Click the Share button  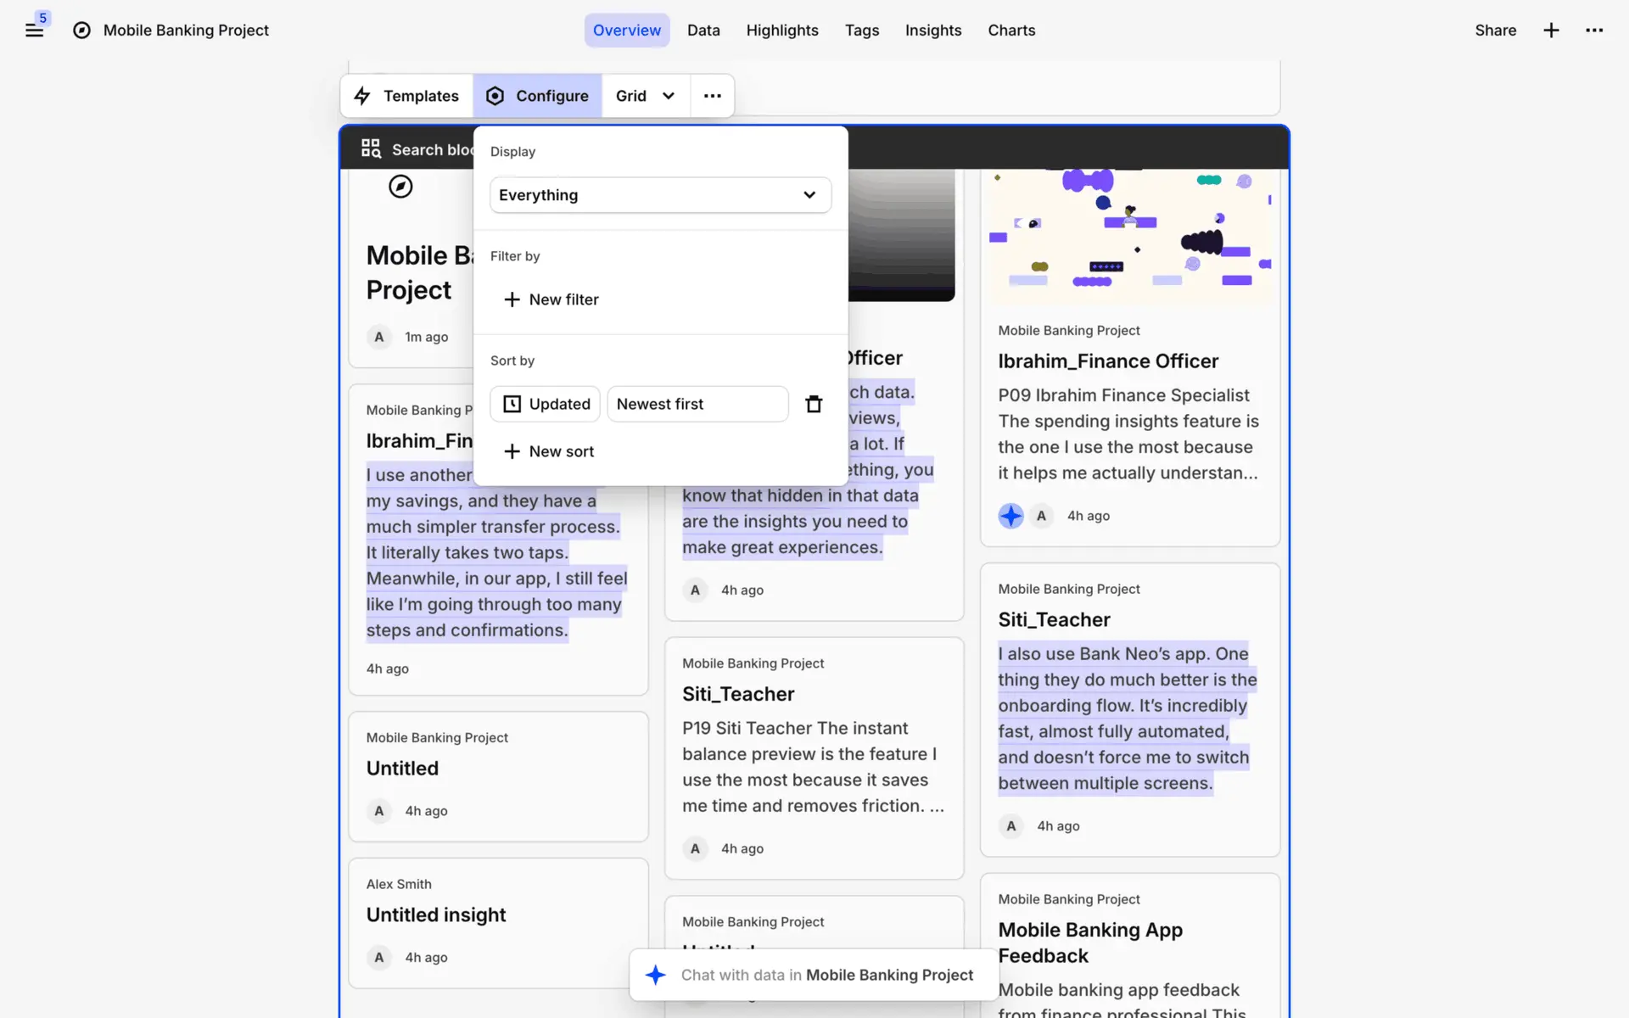(x=1495, y=31)
